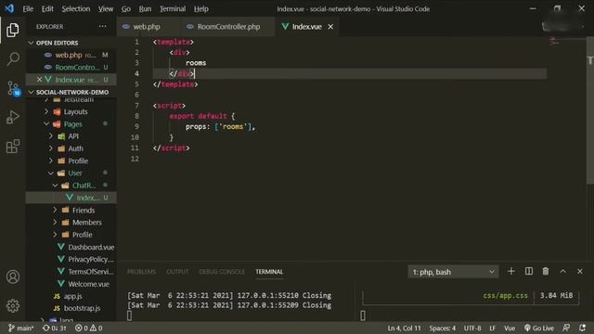Open the Extensions view
The image size is (594, 334).
[12, 147]
